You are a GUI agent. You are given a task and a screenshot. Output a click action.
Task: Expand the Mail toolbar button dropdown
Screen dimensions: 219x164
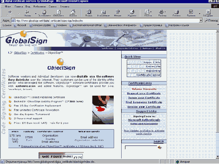[x=151, y=12]
